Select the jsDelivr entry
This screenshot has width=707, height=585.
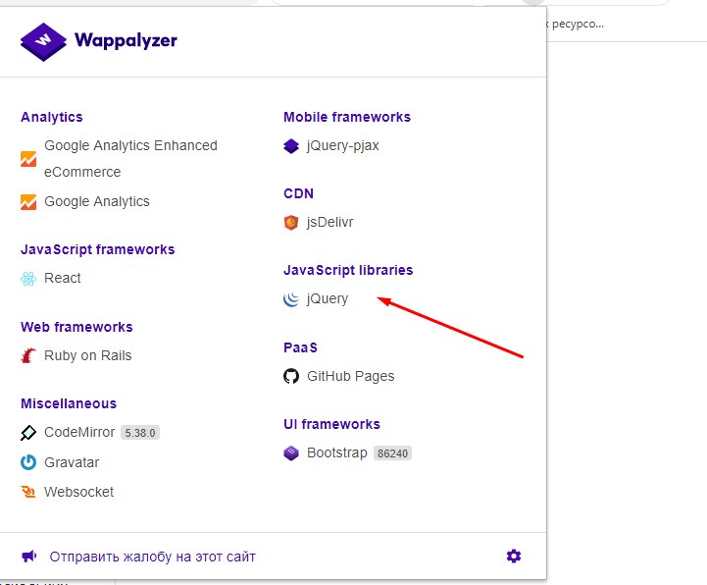(330, 222)
